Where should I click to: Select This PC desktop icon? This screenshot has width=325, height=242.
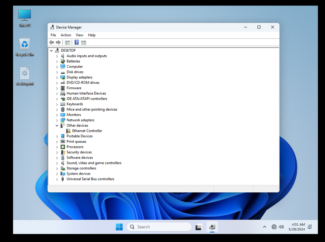pyautogui.click(x=25, y=18)
